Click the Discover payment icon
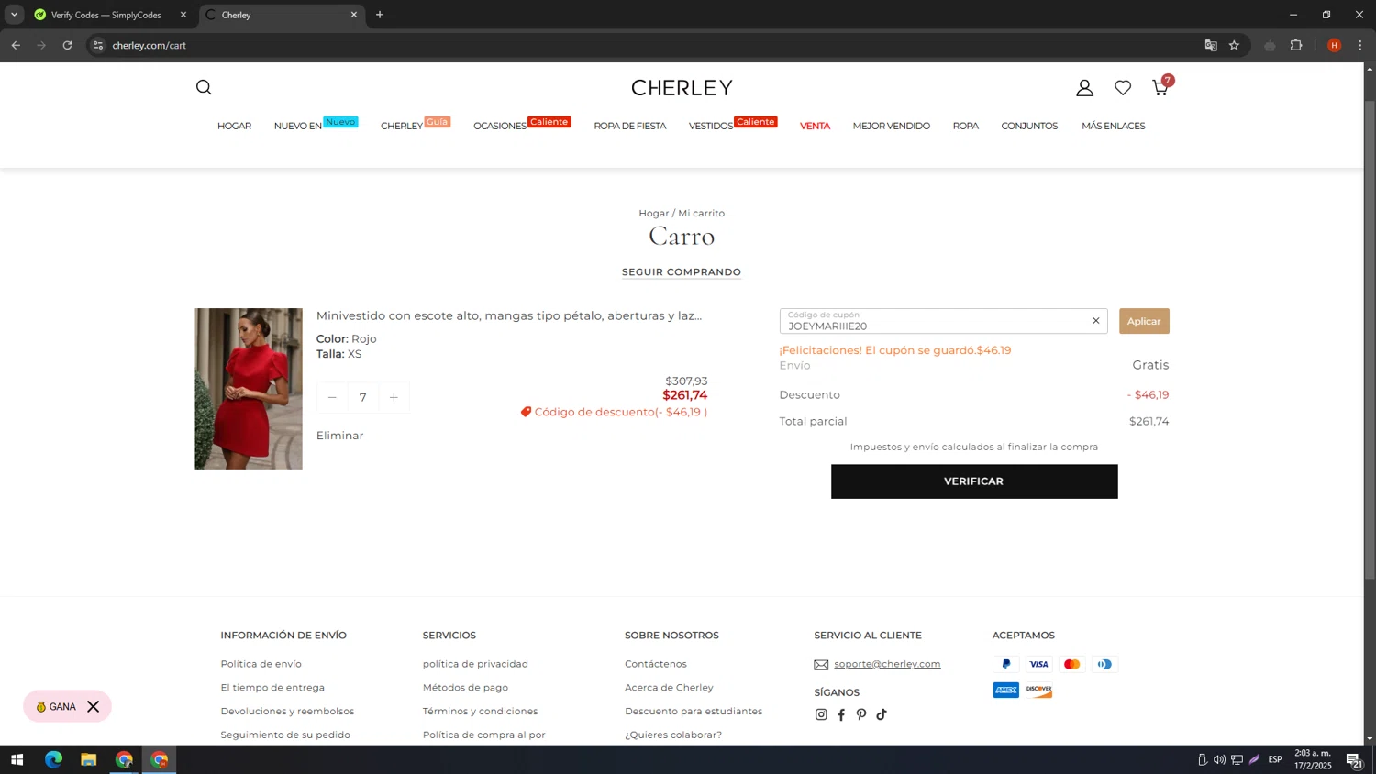The width and height of the screenshot is (1376, 774). click(1038, 690)
